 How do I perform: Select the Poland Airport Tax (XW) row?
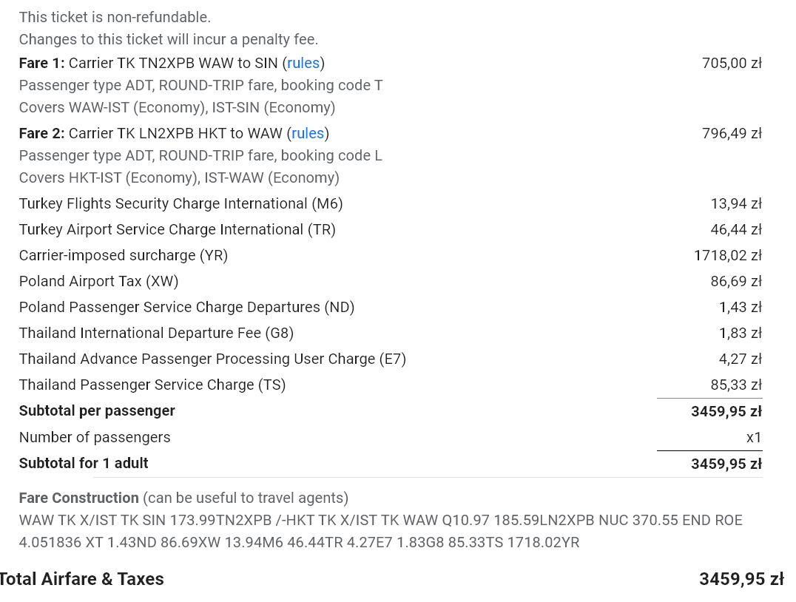[391, 281]
